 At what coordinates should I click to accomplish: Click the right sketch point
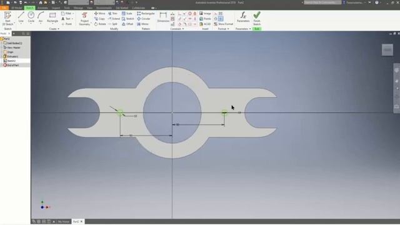(224, 112)
